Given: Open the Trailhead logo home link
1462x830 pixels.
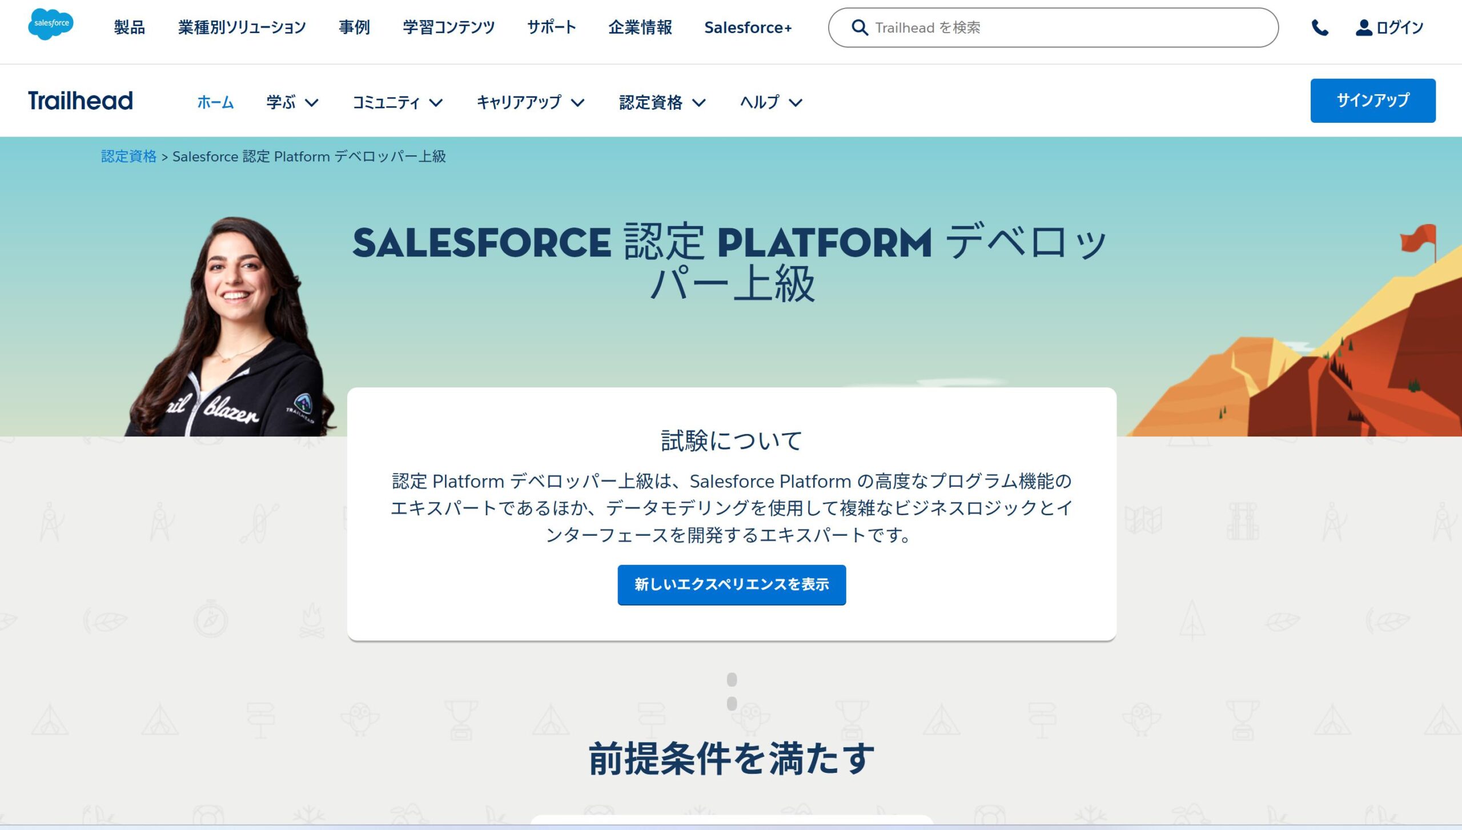Looking at the screenshot, I should pyautogui.click(x=81, y=101).
